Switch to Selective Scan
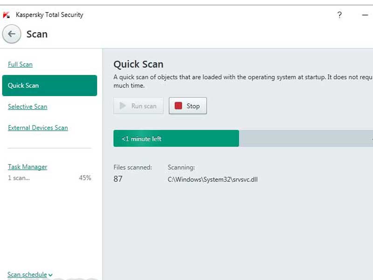The height and width of the screenshot is (280, 373). [x=28, y=106]
